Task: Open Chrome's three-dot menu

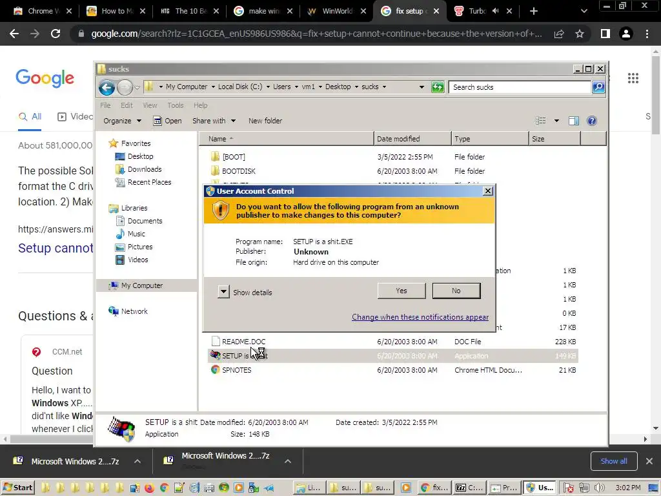Action: [x=647, y=34]
